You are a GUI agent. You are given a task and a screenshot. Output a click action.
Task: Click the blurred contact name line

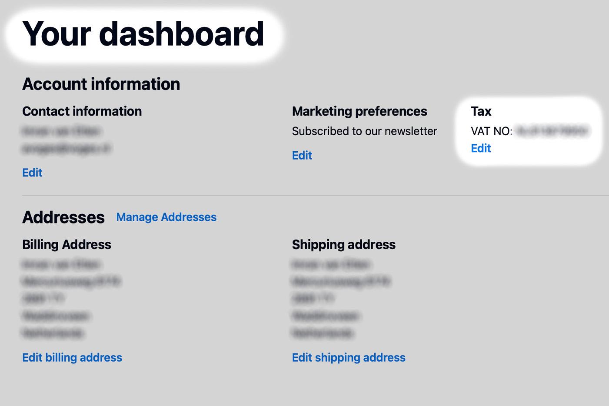(x=61, y=131)
